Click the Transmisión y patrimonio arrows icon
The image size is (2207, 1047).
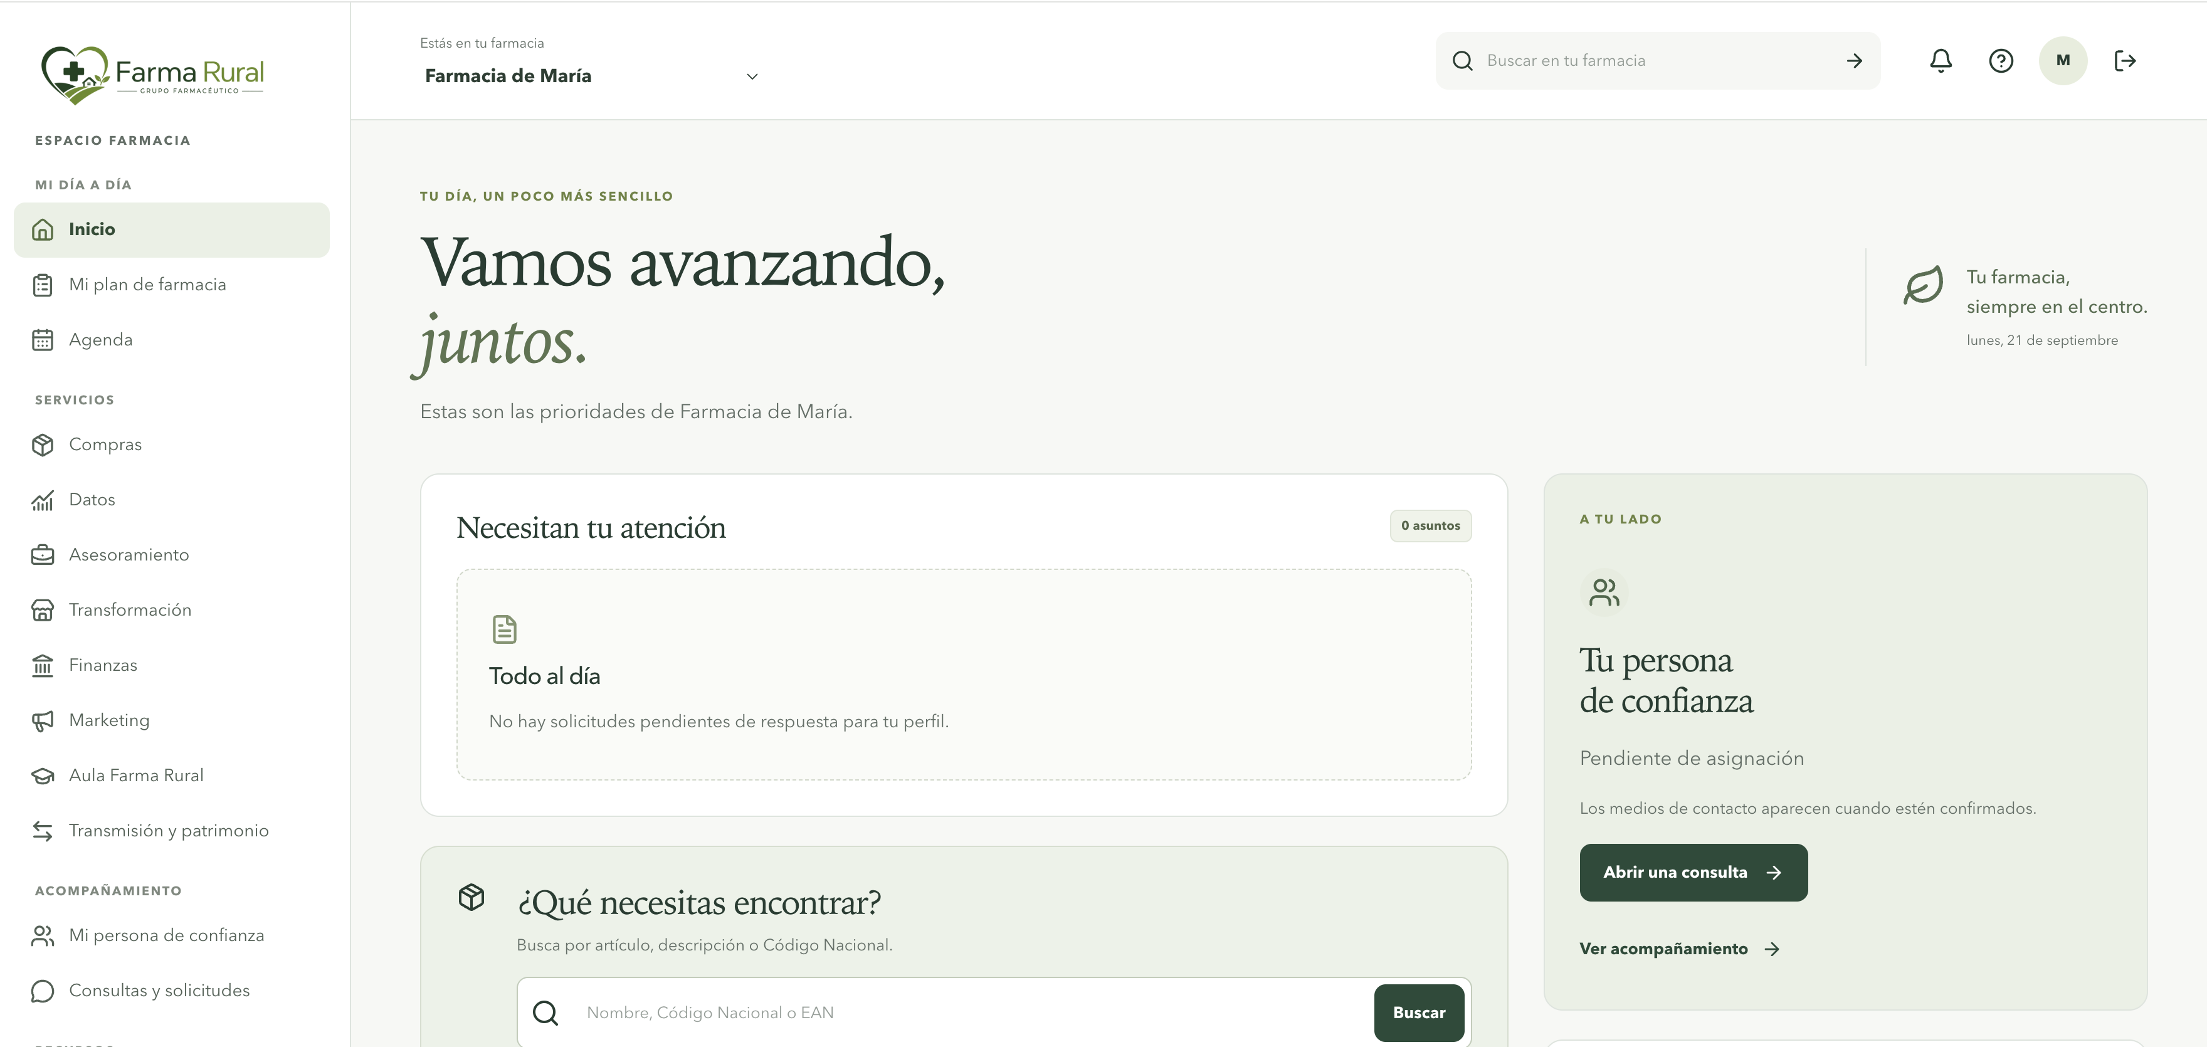[x=43, y=830]
